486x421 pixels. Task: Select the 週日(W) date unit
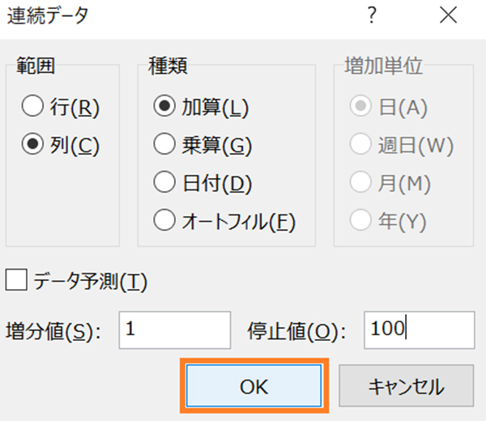point(360,146)
